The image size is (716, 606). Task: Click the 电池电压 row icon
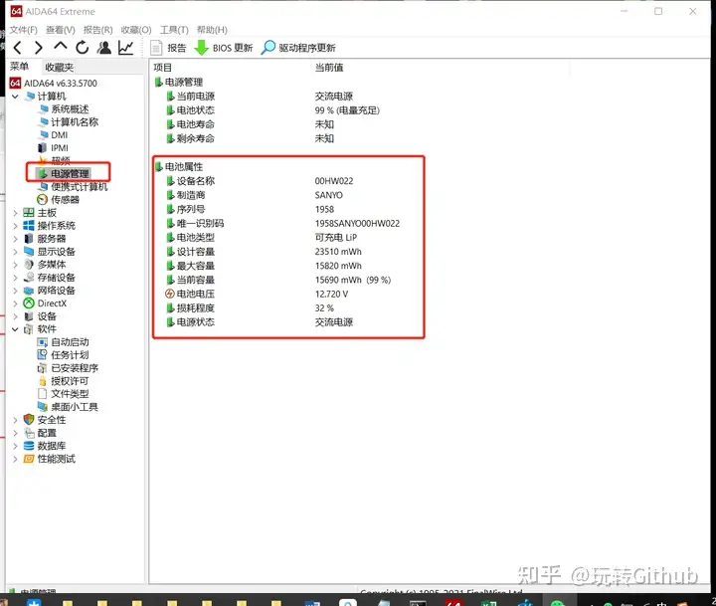click(170, 294)
